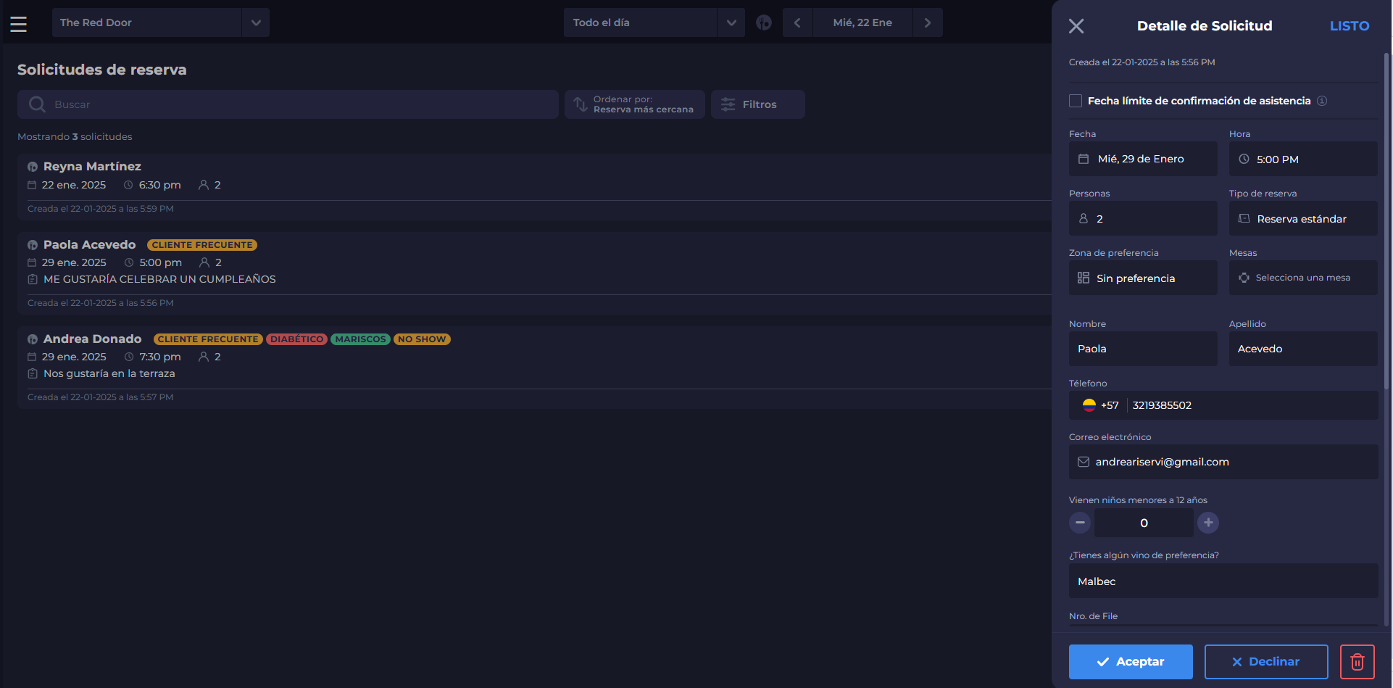The height and width of the screenshot is (688, 1393).
Task: Click the sort arrows icon
Action: [x=581, y=104]
